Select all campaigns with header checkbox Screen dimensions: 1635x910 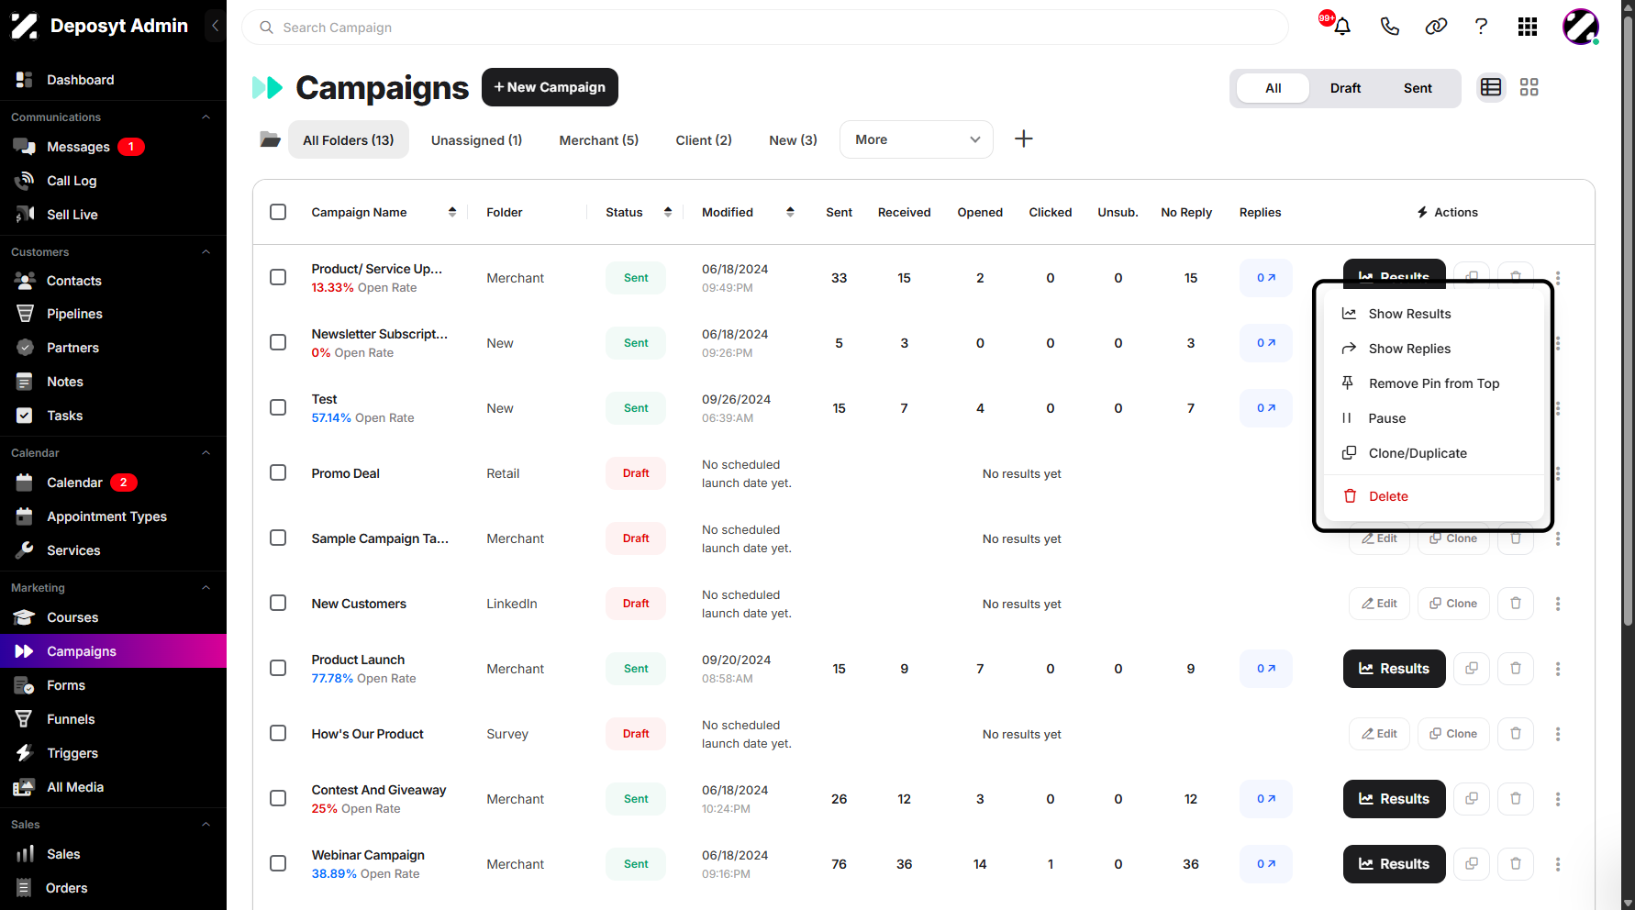tap(278, 212)
